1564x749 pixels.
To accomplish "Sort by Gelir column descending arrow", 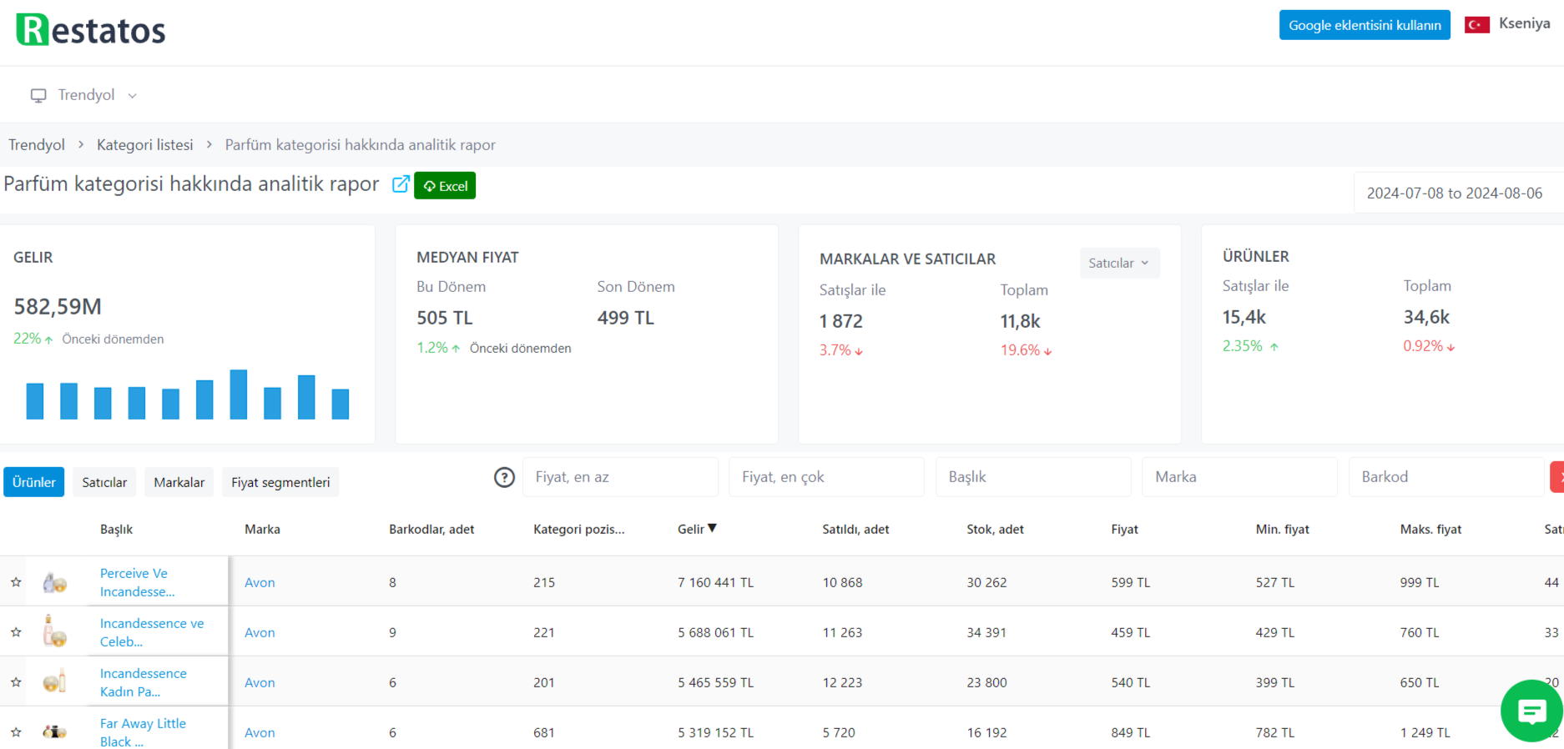I will point(712,528).
